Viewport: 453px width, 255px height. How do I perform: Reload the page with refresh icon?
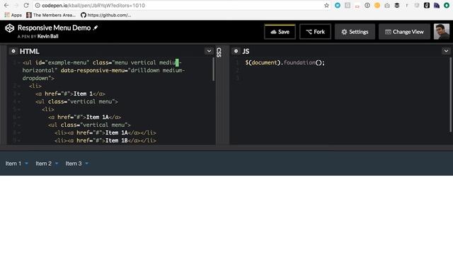pos(26,6)
